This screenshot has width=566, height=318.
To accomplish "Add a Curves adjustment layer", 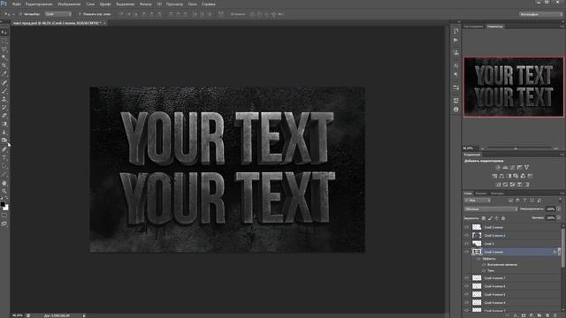I will (512, 167).
